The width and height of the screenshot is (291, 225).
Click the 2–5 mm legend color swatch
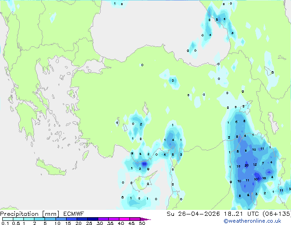(x=39, y=219)
